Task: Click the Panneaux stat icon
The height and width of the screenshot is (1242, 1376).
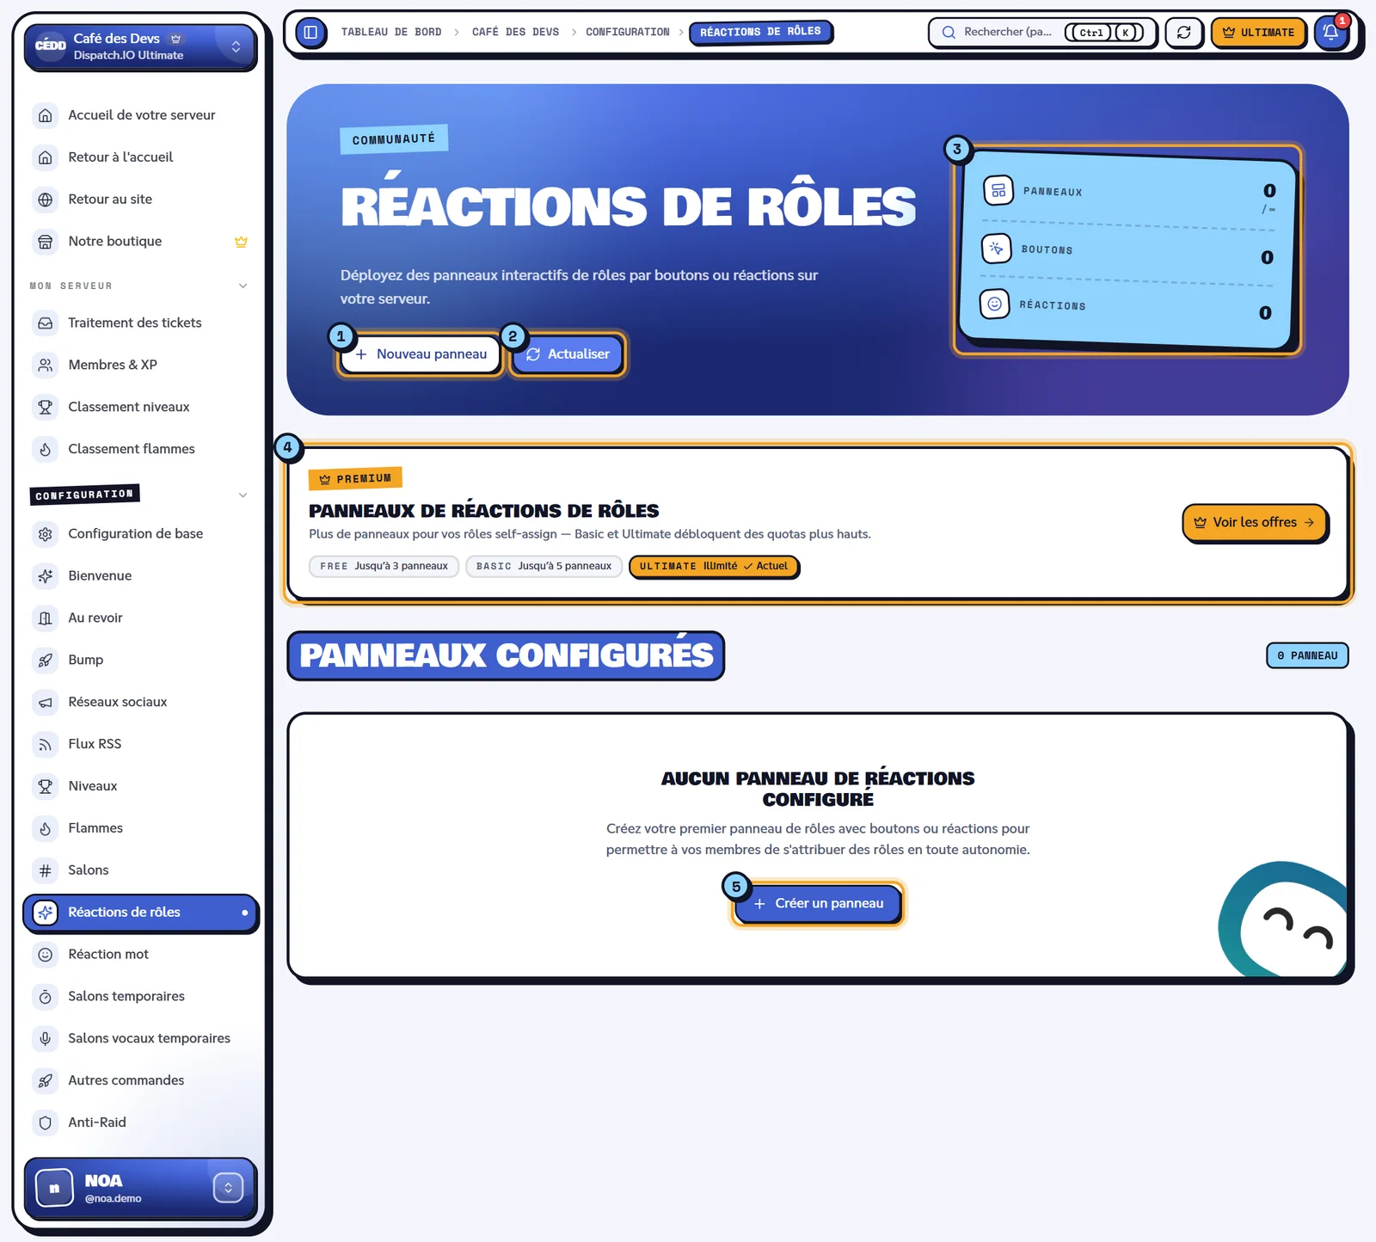Action: click(998, 190)
